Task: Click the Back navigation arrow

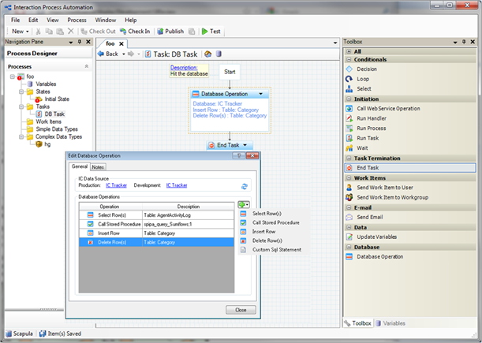Action: click(107, 54)
